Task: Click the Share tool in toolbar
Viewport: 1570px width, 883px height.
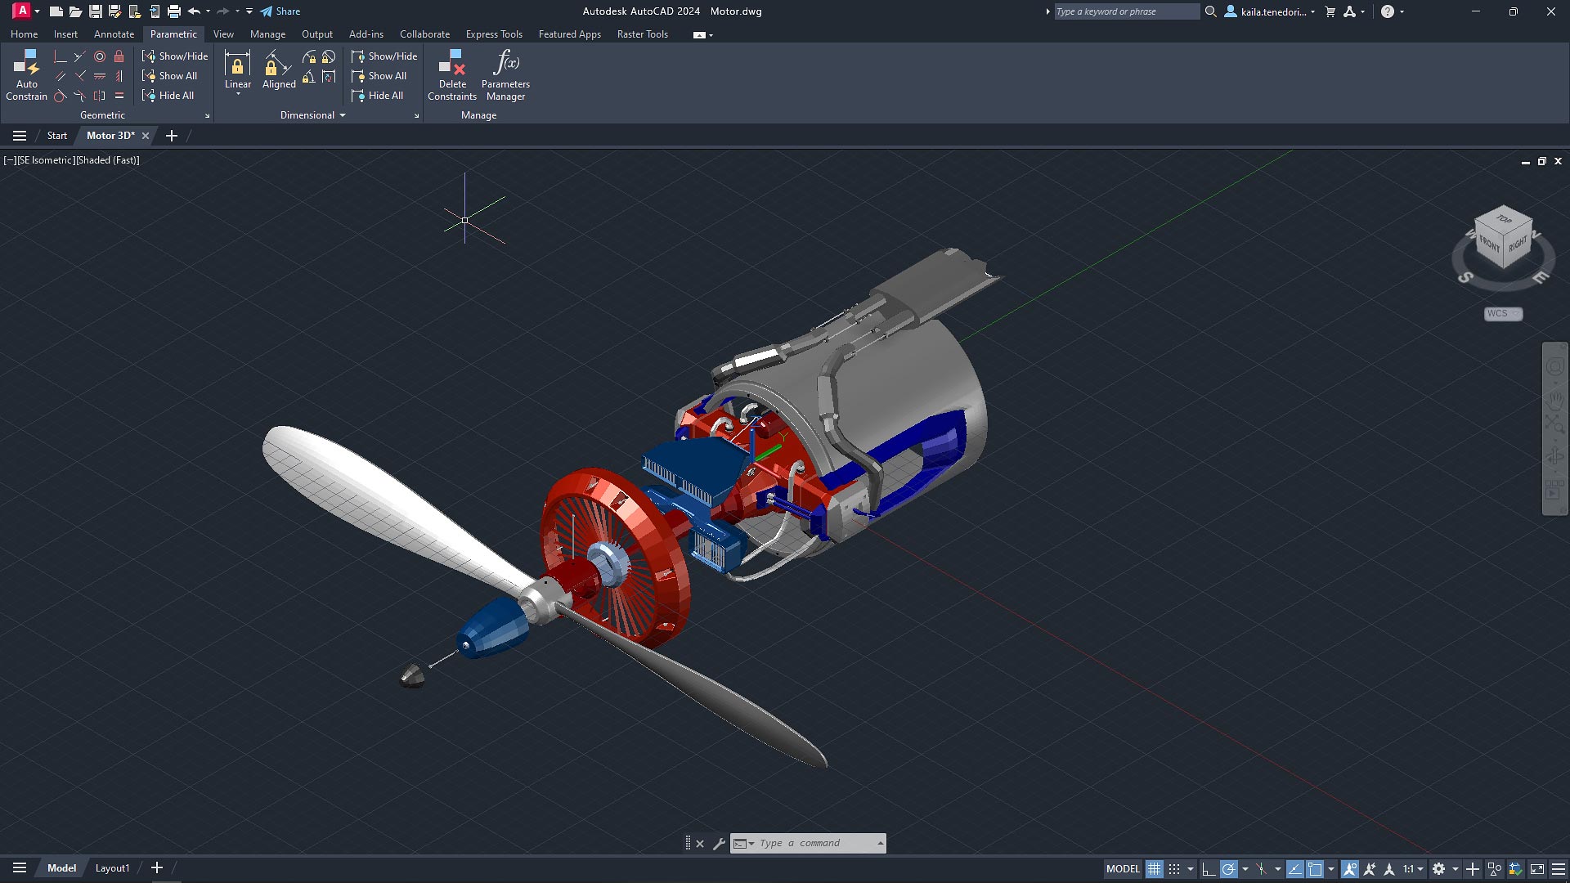Action: click(x=280, y=11)
